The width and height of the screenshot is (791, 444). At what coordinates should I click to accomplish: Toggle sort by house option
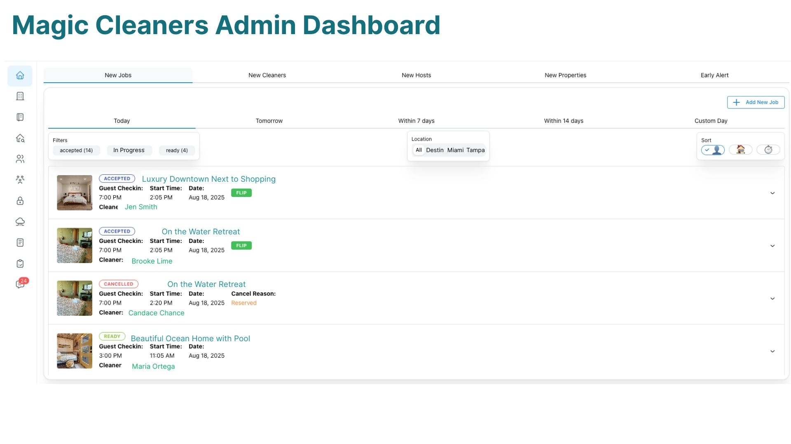740,150
